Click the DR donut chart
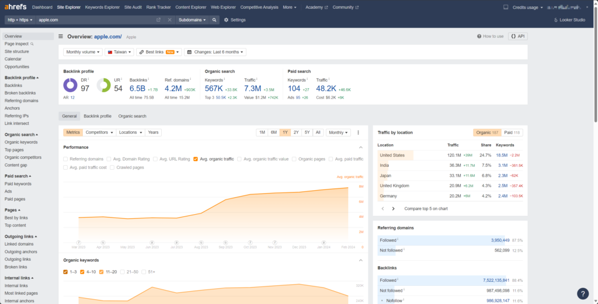The image size is (598, 304). coord(71,85)
